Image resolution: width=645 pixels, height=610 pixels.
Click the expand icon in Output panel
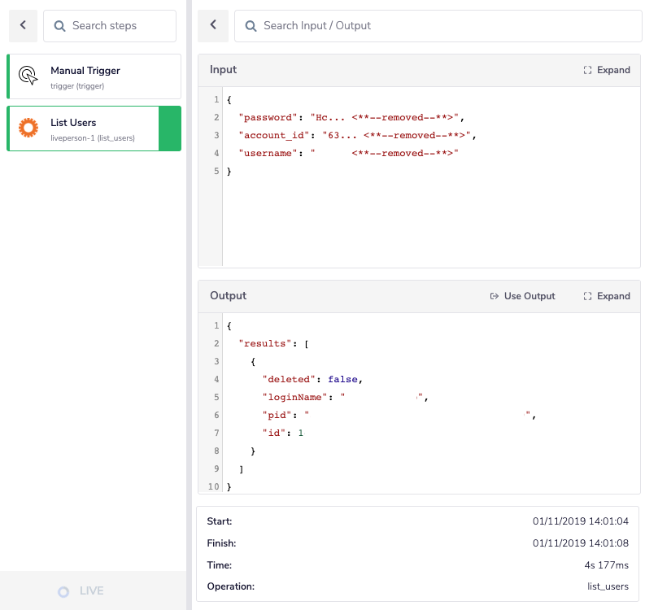click(587, 296)
